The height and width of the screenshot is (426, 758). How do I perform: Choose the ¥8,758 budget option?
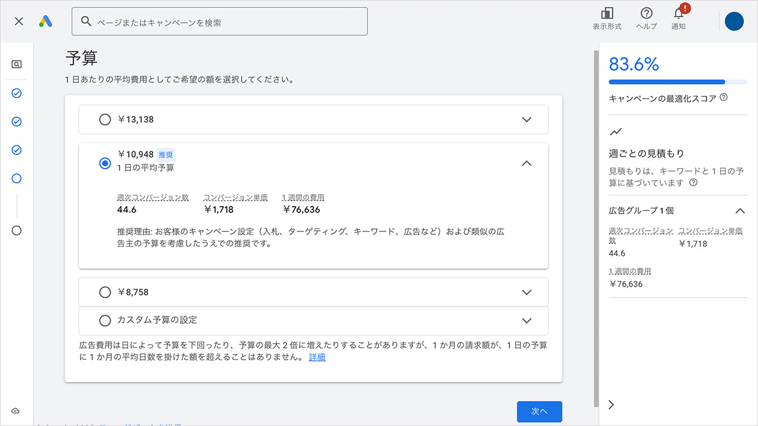coord(105,292)
